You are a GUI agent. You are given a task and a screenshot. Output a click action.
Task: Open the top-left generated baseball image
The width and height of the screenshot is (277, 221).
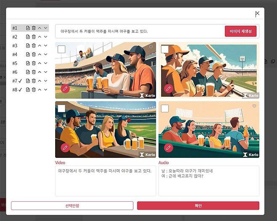tap(106, 70)
